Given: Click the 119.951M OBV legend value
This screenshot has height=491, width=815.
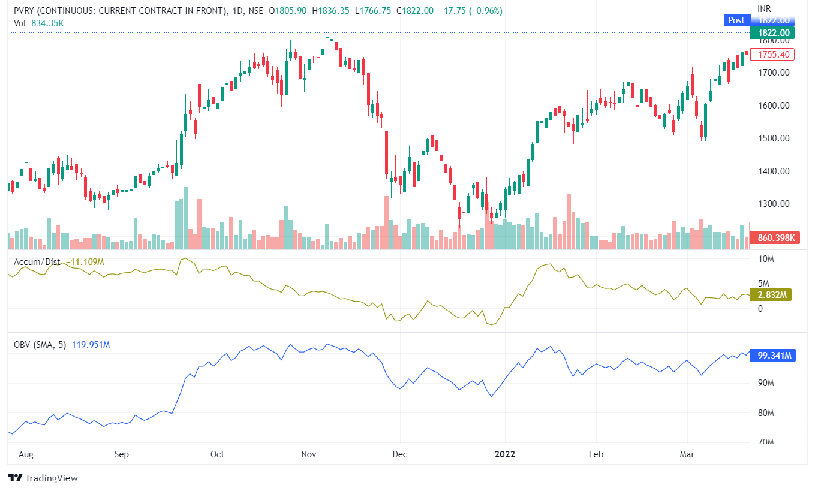Looking at the screenshot, I should (90, 345).
